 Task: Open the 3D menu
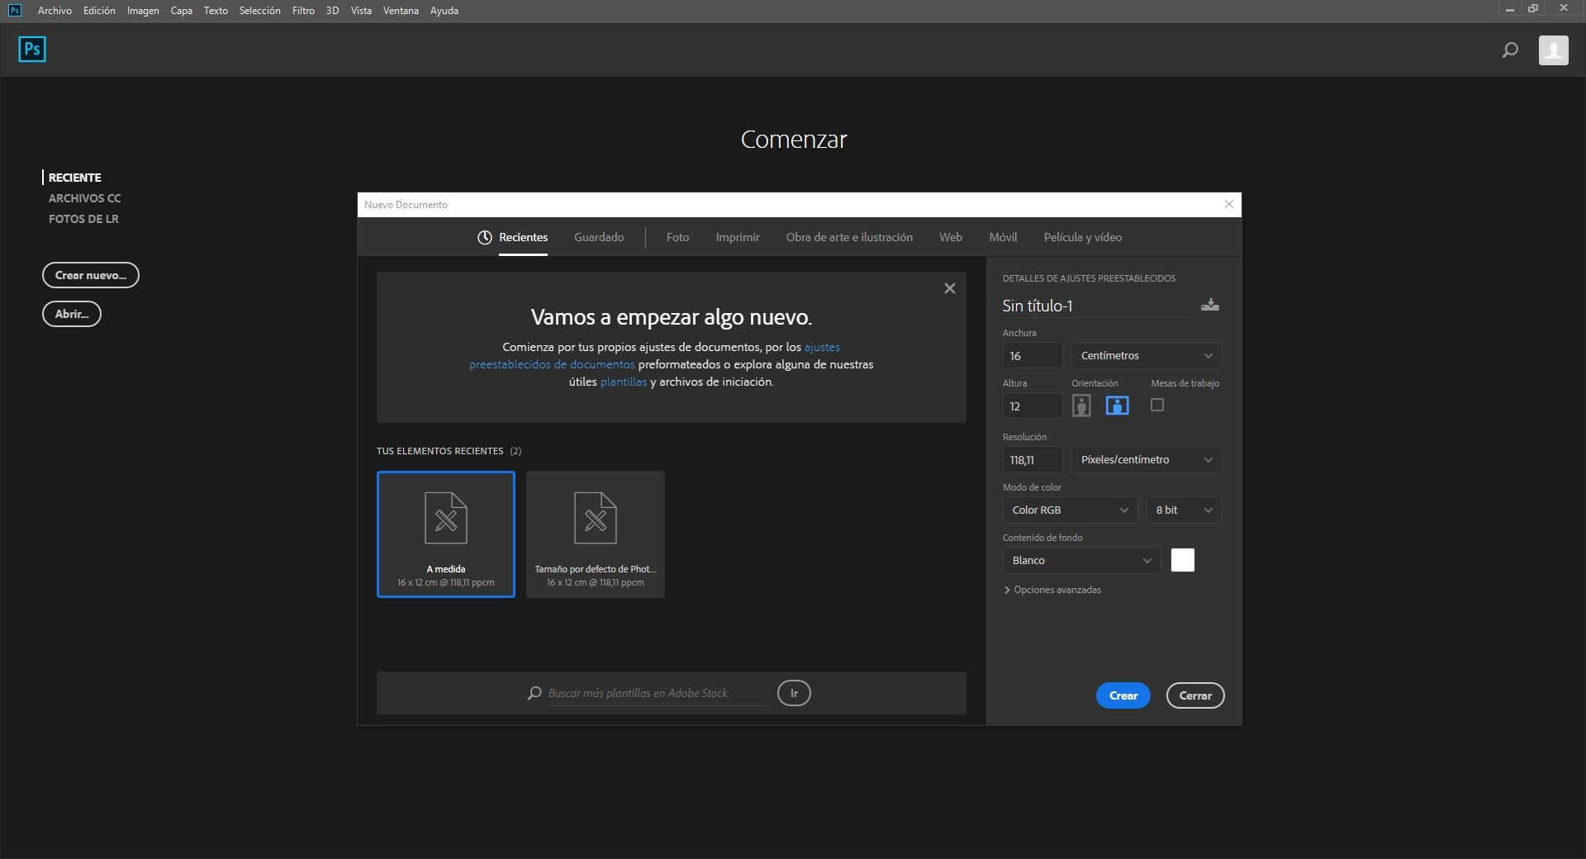(332, 11)
